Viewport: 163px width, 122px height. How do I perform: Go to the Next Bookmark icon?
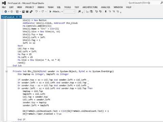point(114,12)
